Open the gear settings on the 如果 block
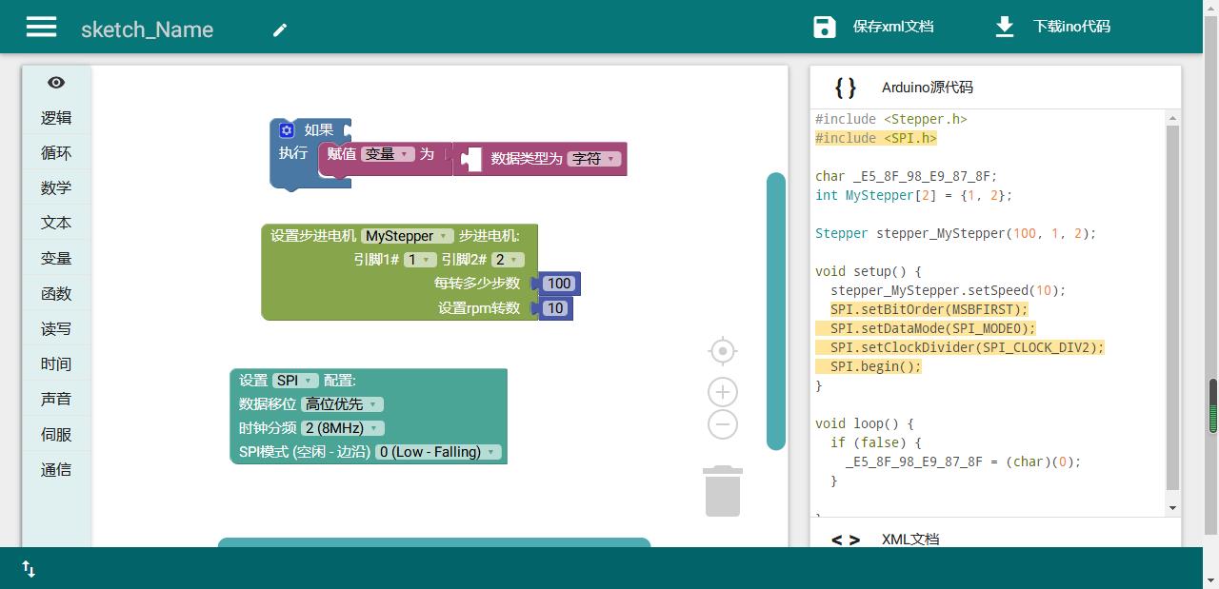The image size is (1219, 589). [x=287, y=130]
